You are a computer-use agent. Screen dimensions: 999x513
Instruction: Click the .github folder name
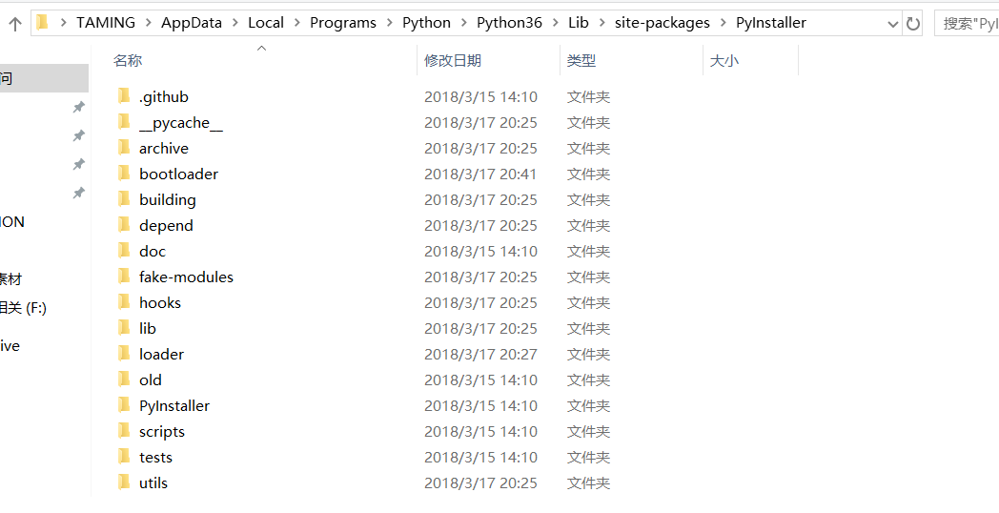coord(164,97)
